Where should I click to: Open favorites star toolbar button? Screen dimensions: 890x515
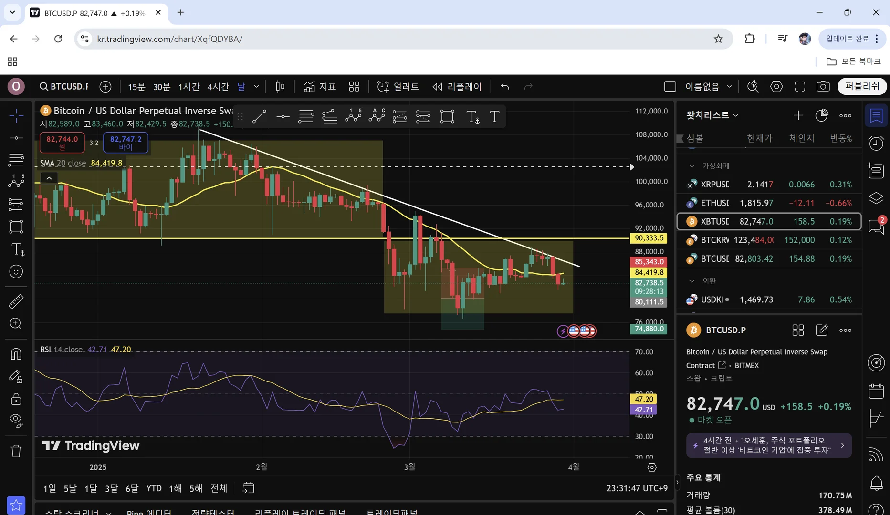(16, 505)
